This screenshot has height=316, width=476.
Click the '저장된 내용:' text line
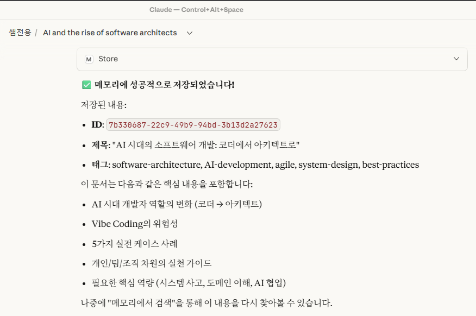click(103, 105)
